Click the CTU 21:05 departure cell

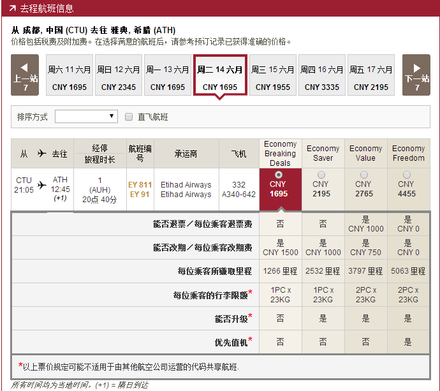click(x=24, y=185)
